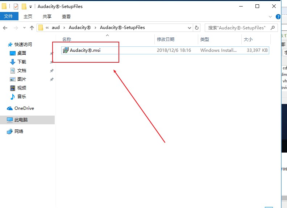Click the 33,397 KB size cell
Image resolution: width=287 pixels, height=208 pixels.
point(257,50)
